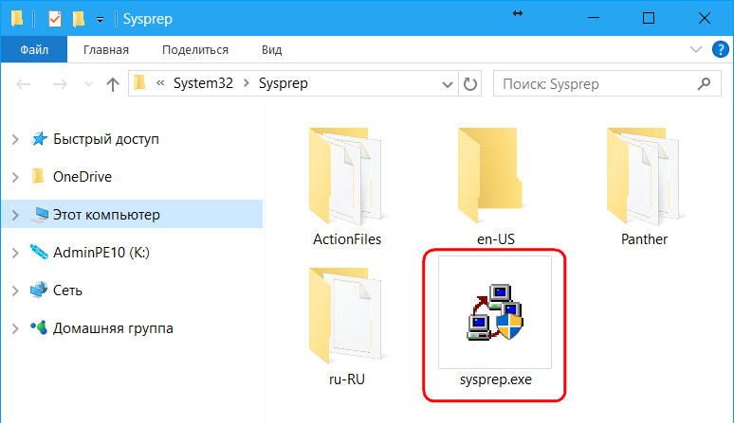Screen dimensions: 734x423
Task: Expand the ribbon with the chevron
Action: tap(696, 49)
